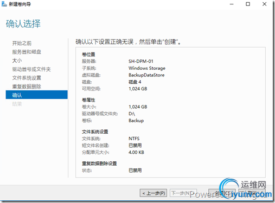This screenshot has height=203, width=275.
Task: Open the 重复数据删除 step
Action: [27, 87]
